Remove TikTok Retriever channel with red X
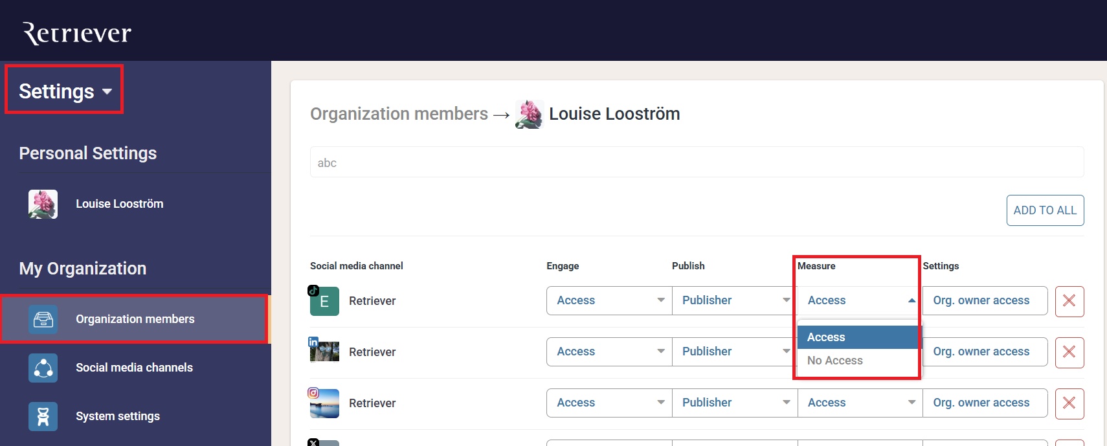The width and height of the screenshot is (1107, 446). click(x=1069, y=301)
